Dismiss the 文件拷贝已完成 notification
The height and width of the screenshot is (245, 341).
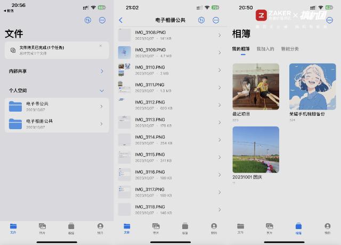(101, 46)
